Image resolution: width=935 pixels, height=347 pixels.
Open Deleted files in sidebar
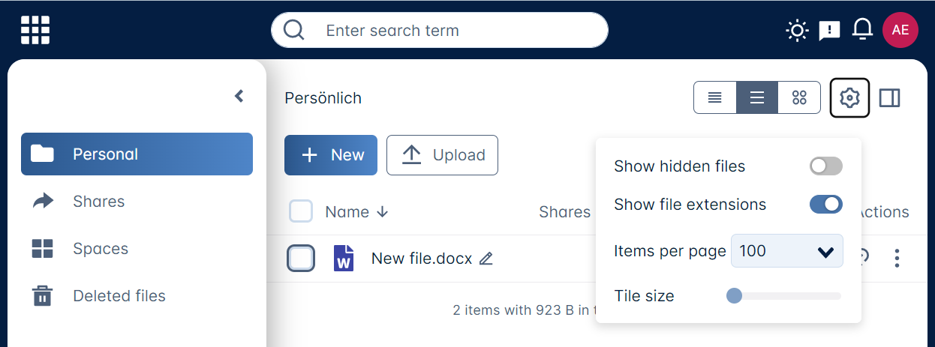[119, 296]
